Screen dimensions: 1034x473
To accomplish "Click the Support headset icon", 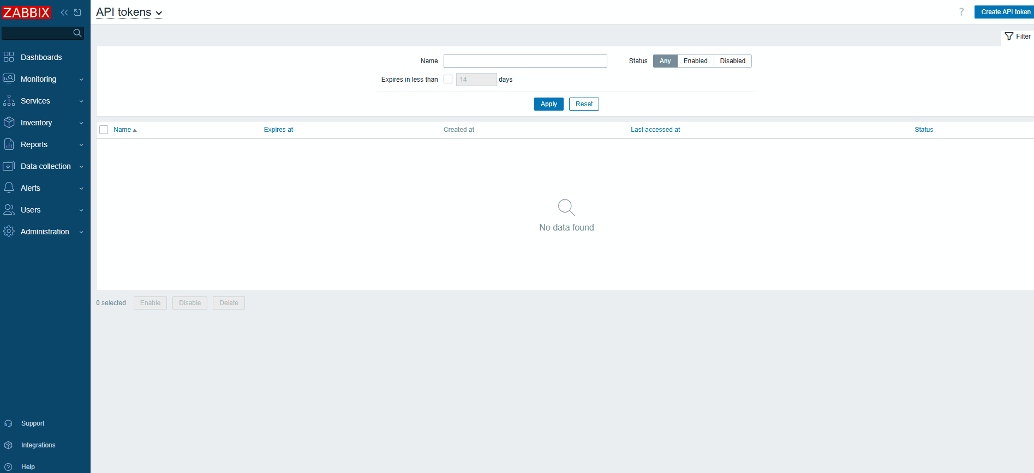I will 8,423.
